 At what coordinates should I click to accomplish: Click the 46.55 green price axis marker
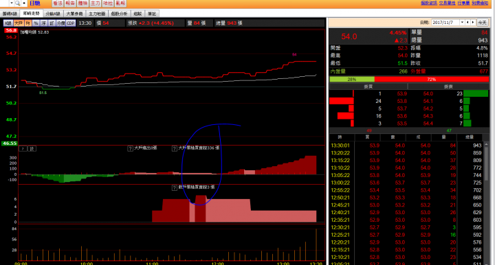(x=9, y=143)
